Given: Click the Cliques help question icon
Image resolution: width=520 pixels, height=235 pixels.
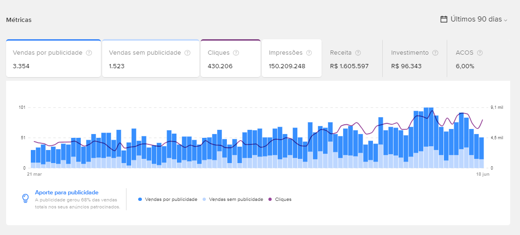Looking at the screenshot, I should (236, 53).
